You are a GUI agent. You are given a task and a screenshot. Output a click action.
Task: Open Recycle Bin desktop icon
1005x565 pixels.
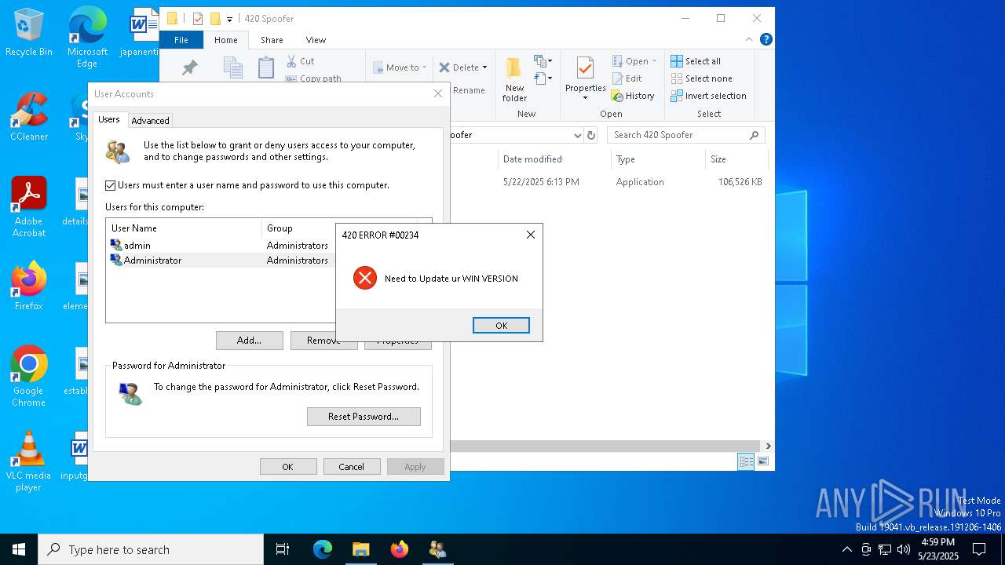(29, 32)
